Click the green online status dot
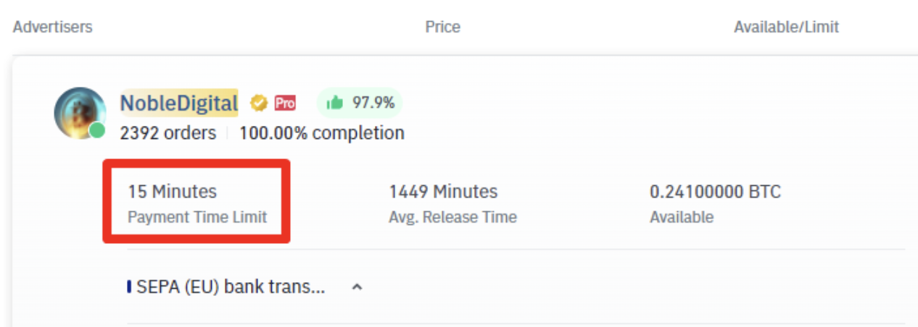 click(x=97, y=131)
